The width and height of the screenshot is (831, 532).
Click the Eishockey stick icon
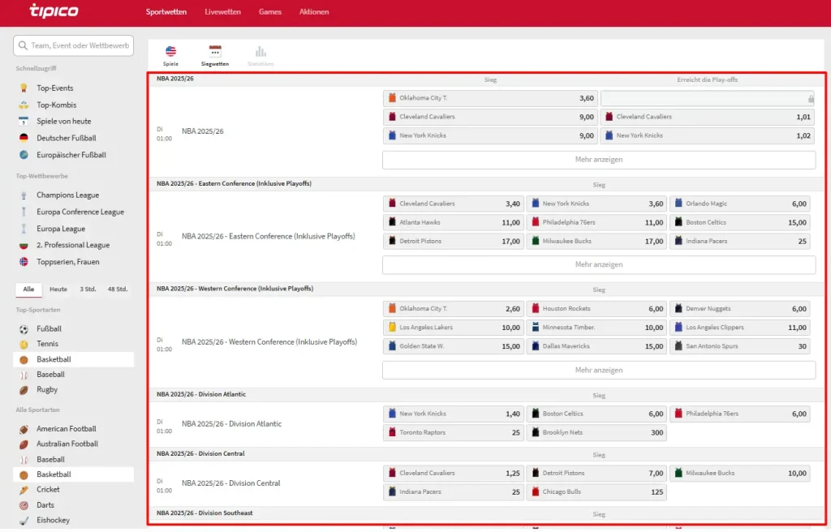pyautogui.click(x=24, y=521)
